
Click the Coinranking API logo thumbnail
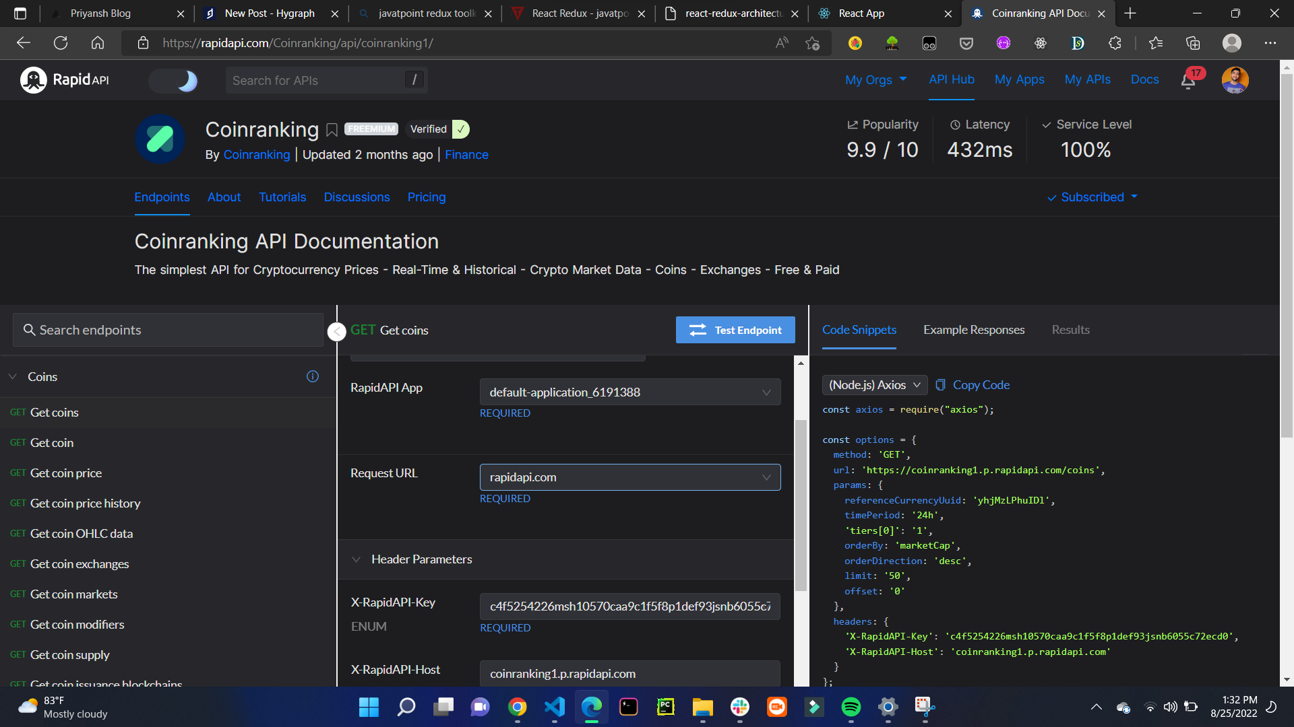[160, 139]
